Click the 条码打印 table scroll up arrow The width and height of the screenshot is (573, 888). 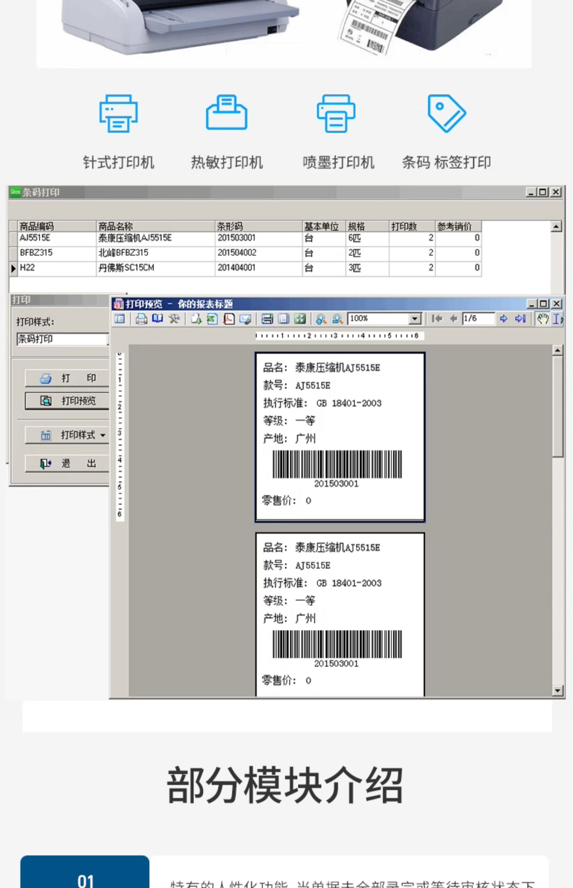click(556, 226)
